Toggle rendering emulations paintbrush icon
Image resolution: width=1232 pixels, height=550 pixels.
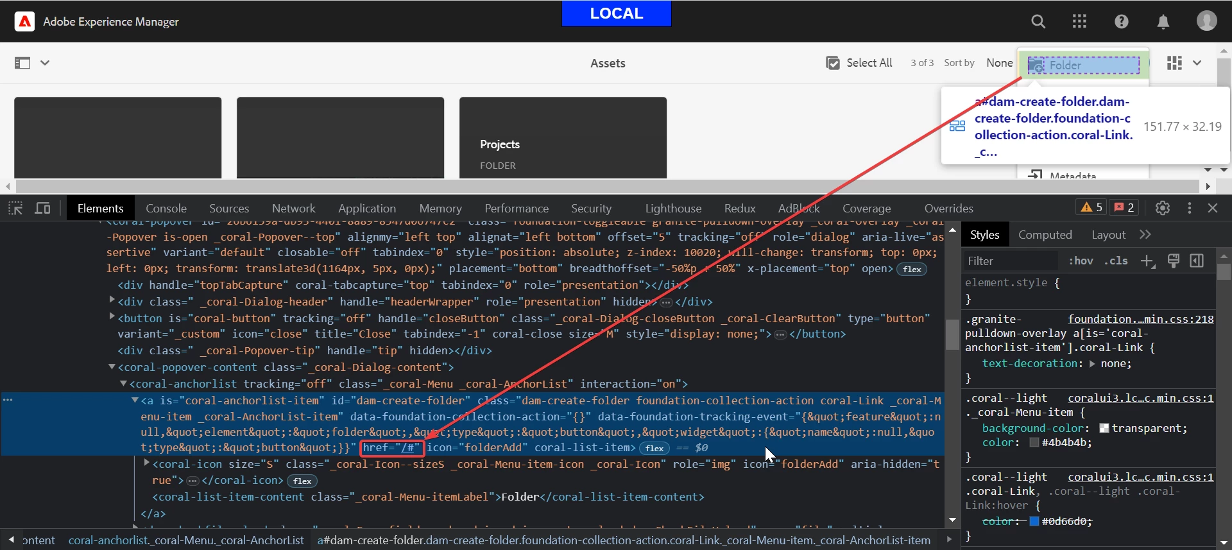[x=1173, y=261]
